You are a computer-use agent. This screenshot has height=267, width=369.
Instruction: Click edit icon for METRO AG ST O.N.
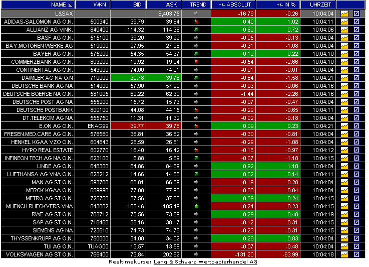356,198
